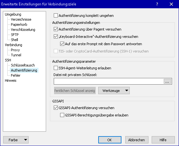179x146 pixels.
Task: Select the SFTP tree entry
Action: coord(15,35)
